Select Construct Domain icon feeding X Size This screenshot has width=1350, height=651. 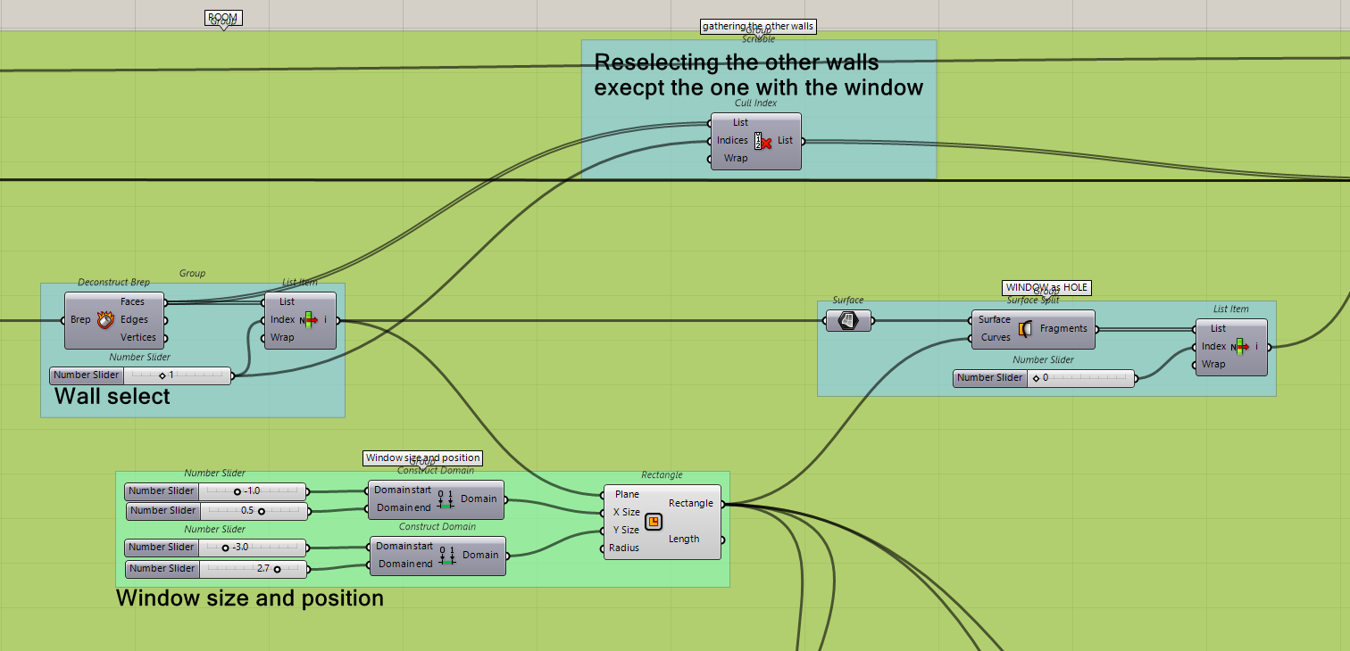(x=446, y=499)
